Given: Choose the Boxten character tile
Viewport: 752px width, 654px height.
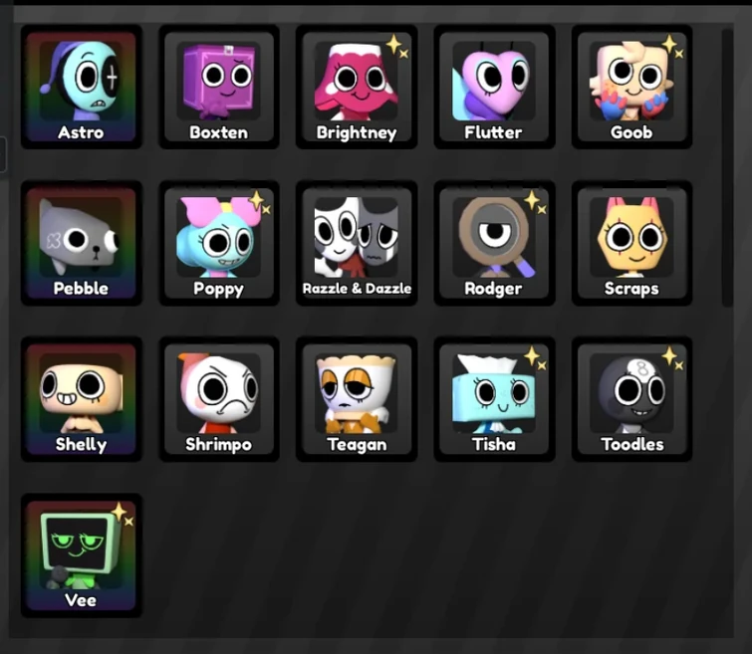Looking at the screenshot, I should pos(219,87).
